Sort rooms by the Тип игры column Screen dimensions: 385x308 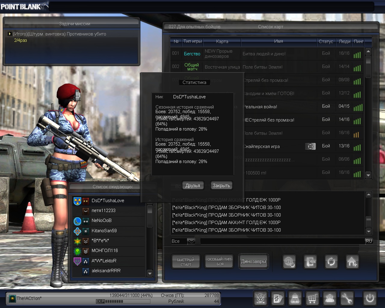click(192, 42)
